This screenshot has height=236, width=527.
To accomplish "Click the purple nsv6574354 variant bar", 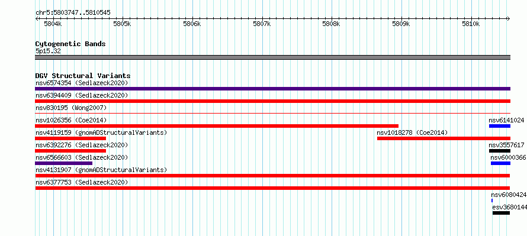I will (272, 89).
